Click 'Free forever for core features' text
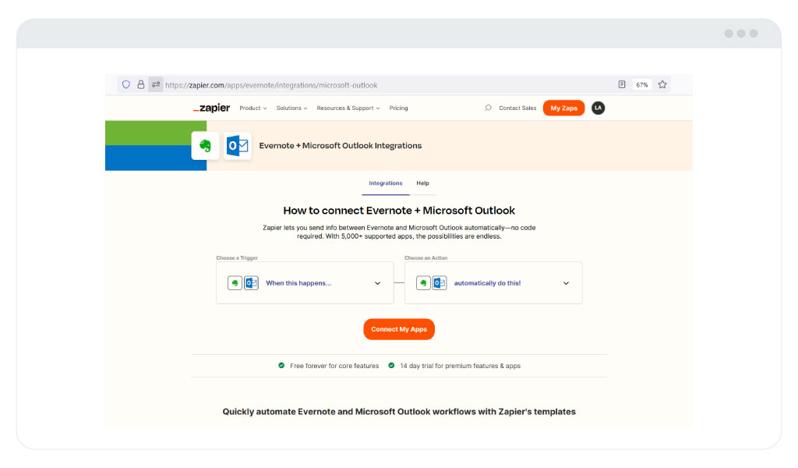This screenshot has height=468, width=798. coord(334,366)
